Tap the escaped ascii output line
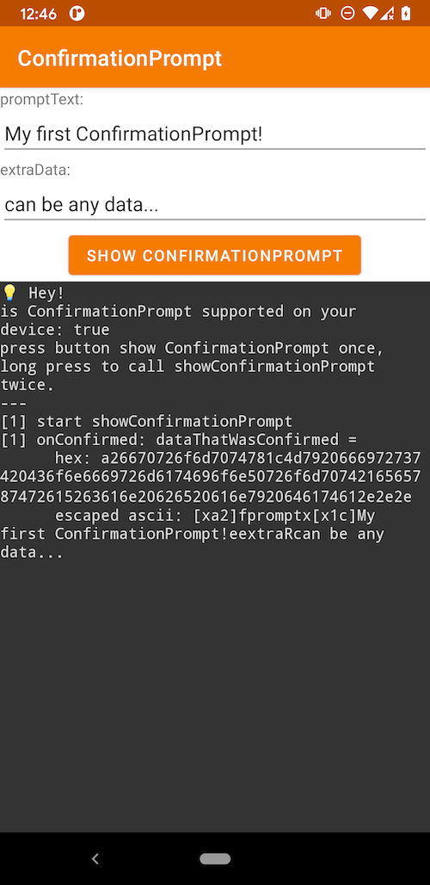The width and height of the screenshot is (430, 885). click(x=192, y=534)
